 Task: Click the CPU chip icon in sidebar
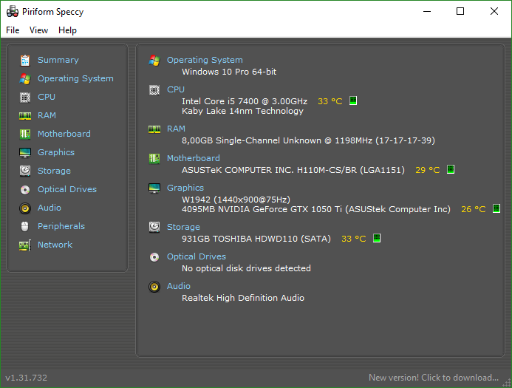click(25, 98)
